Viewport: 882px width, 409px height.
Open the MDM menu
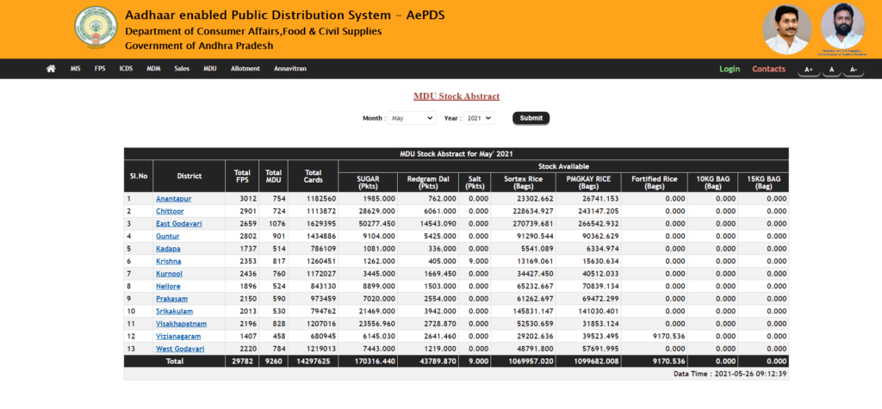[153, 69]
